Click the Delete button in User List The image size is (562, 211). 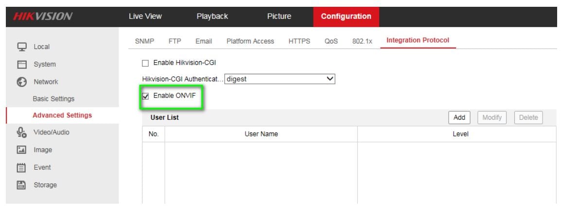tap(528, 117)
